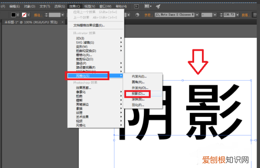The height and width of the screenshot is (168, 260).
Task: Expand the 3D(3) submenu
Action: click(x=96, y=38)
